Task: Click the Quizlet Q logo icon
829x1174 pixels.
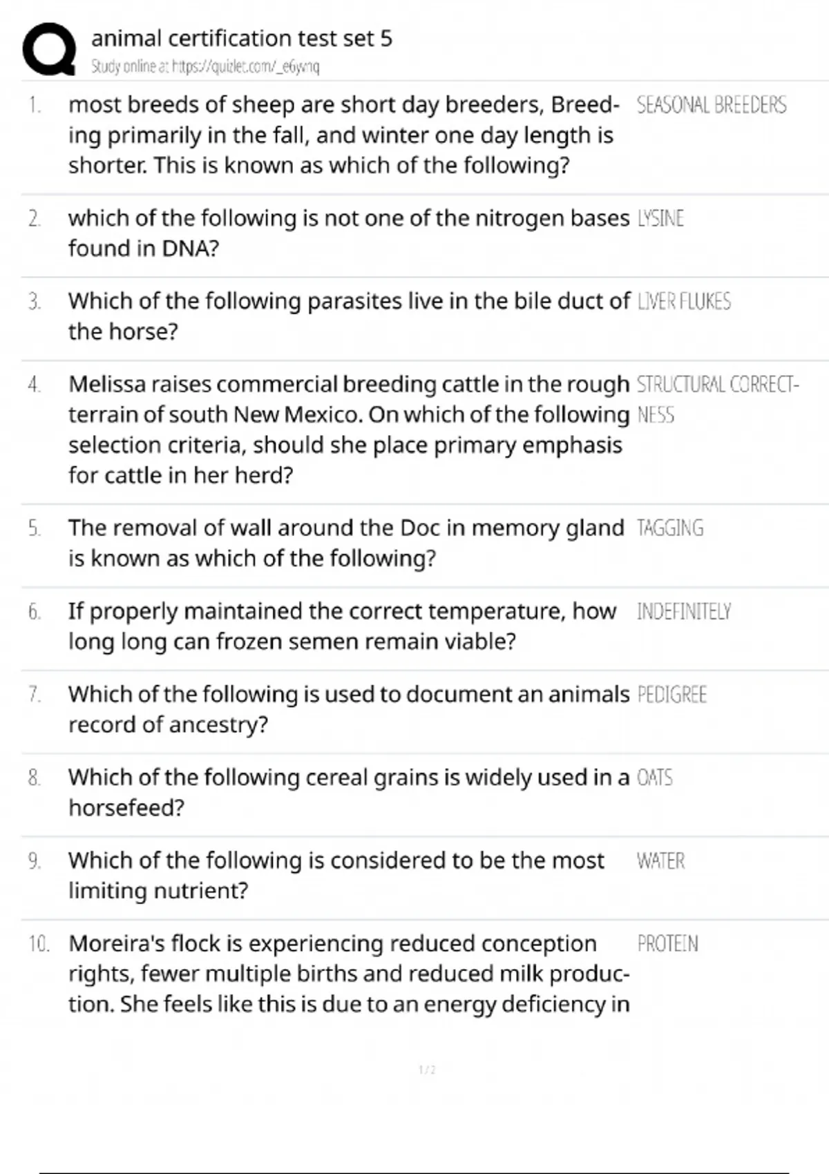Action: [x=48, y=49]
